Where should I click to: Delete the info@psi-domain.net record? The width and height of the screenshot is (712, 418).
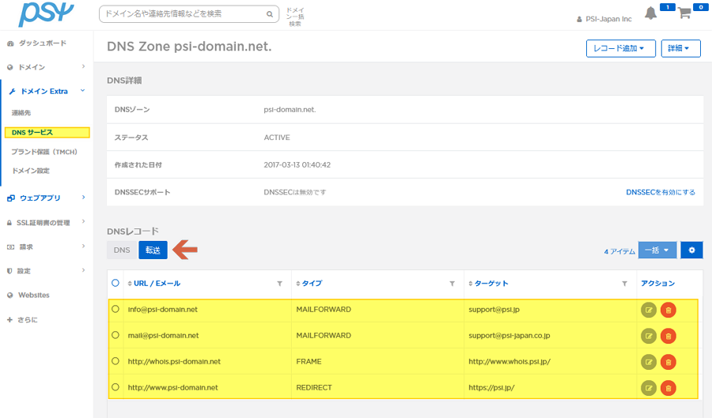tap(668, 310)
